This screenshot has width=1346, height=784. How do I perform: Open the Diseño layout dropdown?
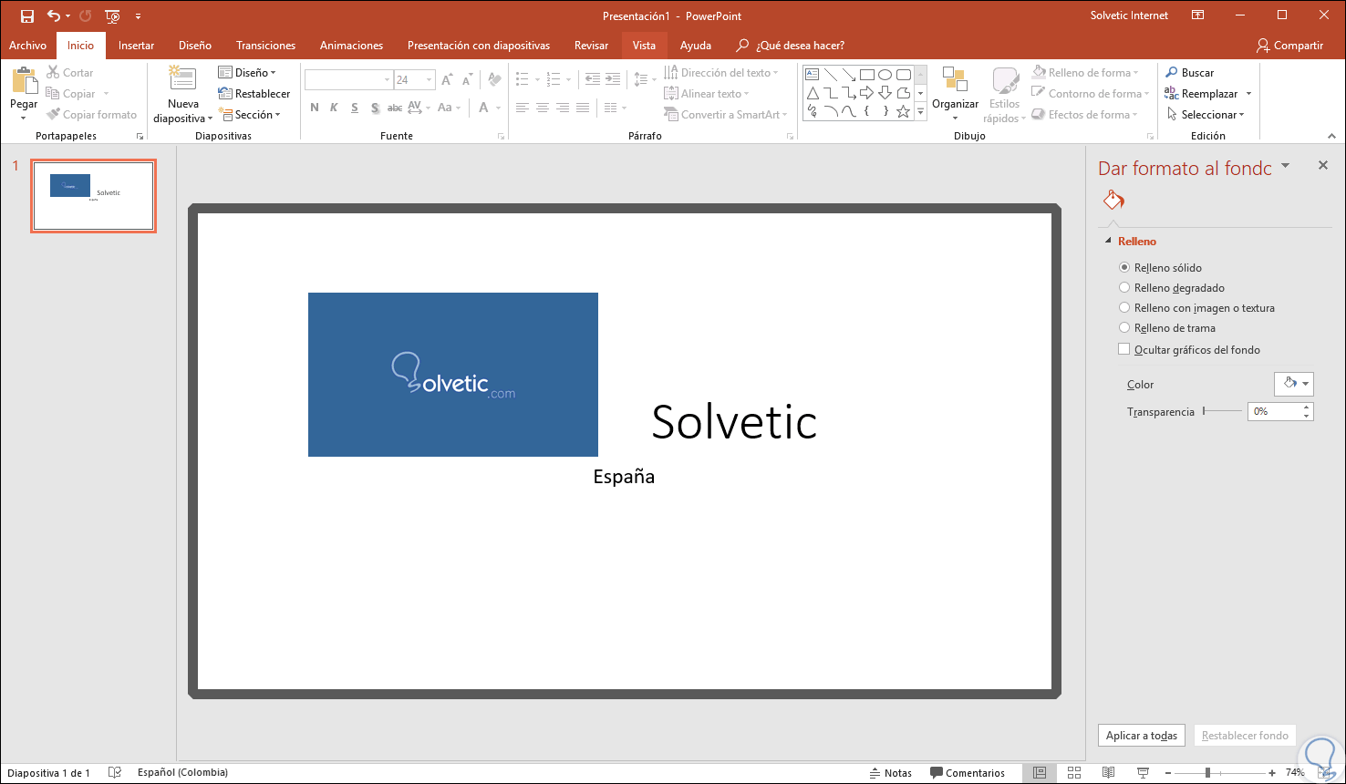pos(247,73)
